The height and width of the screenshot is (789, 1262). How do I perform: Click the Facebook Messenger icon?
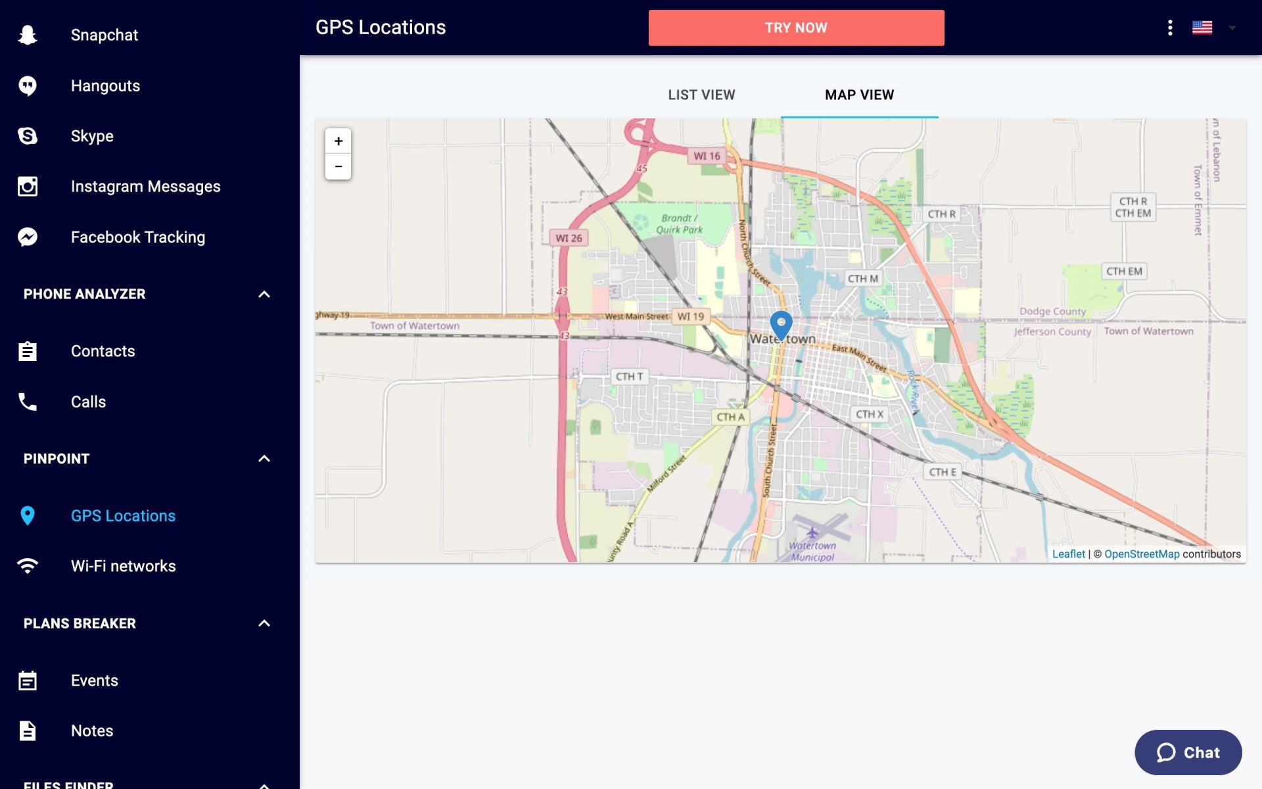pos(28,237)
